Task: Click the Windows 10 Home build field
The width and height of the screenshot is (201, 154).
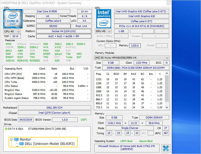Action: [x=127, y=148]
